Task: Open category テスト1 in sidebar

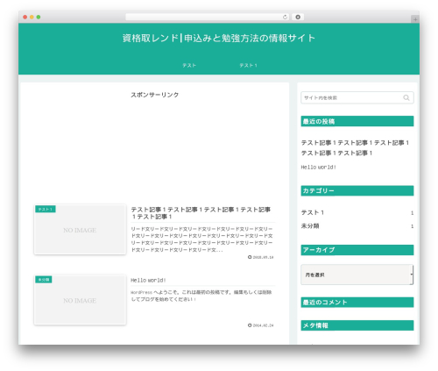Action: (x=313, y=212)
